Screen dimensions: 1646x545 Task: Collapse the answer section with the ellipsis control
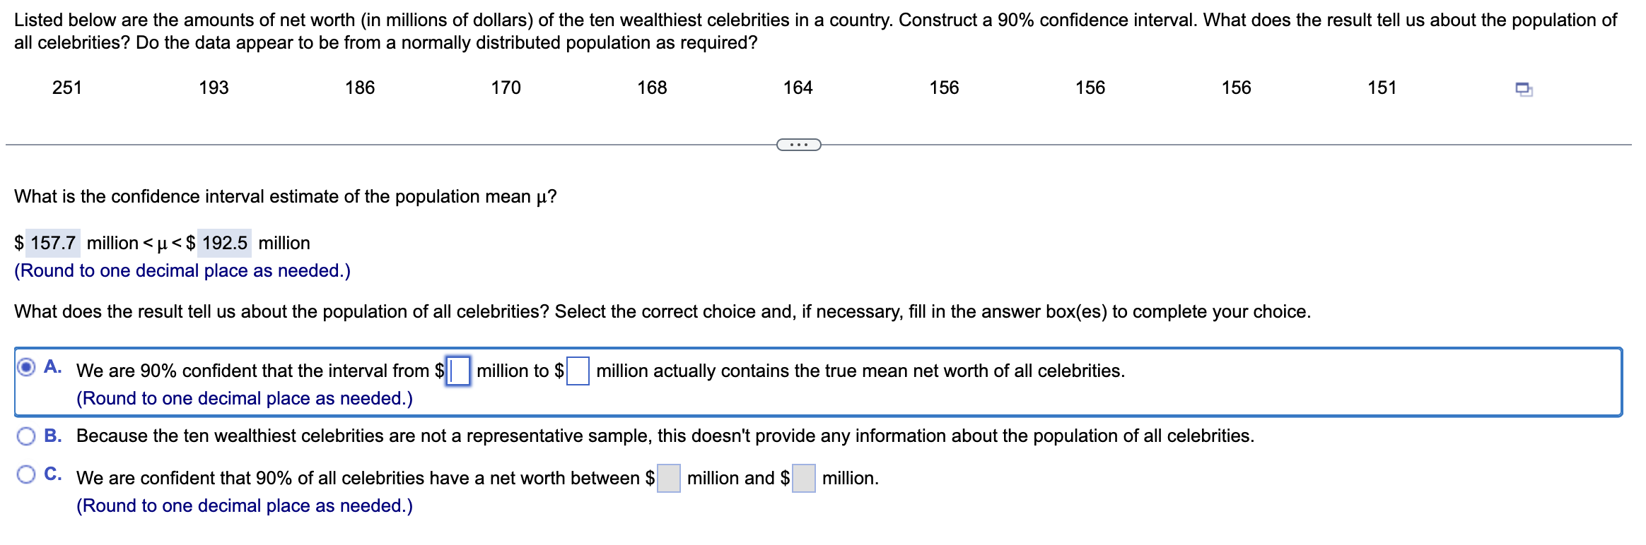[x=799, y=145]
